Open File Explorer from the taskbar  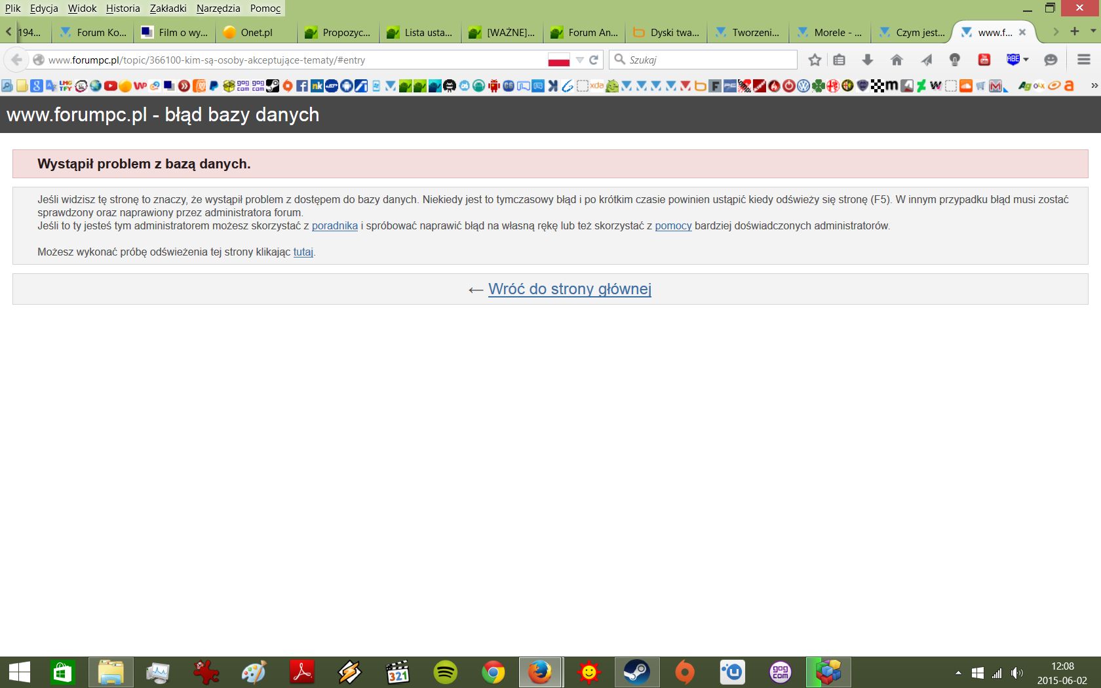111,672
